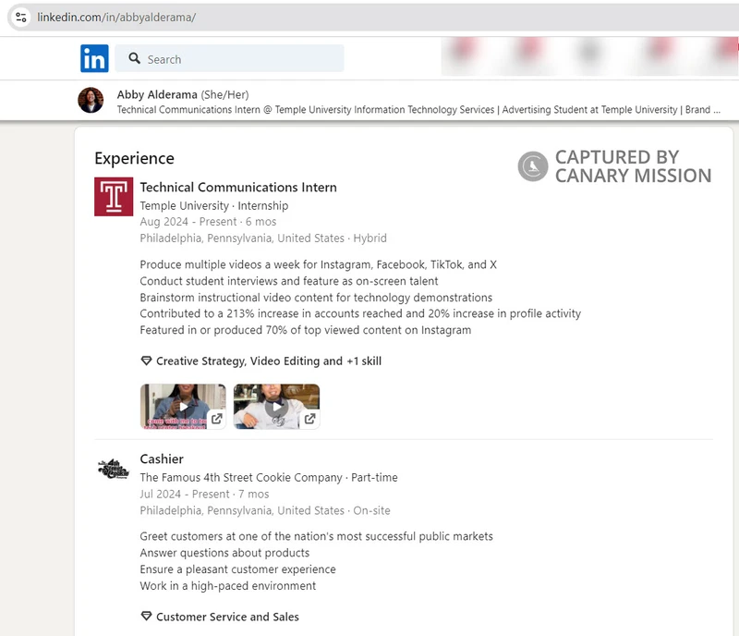Image resolution: width=739 pixels, height=636 pixels.
Task: Click the Cashier position title
Action: point(162,459)
